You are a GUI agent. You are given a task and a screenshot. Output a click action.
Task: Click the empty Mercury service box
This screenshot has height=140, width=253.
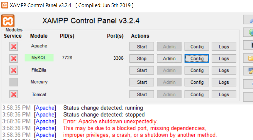(x=14, y=82)
